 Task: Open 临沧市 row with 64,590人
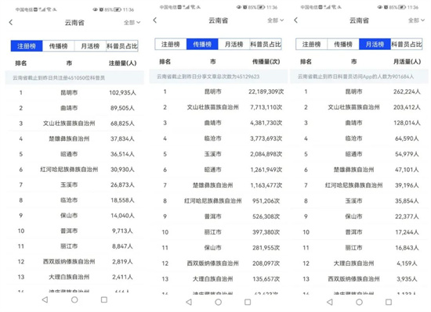[x=359, y=138]
